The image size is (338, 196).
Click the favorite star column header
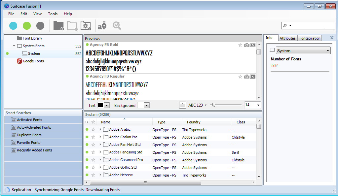pyautogui.click(x=93, y=122)
